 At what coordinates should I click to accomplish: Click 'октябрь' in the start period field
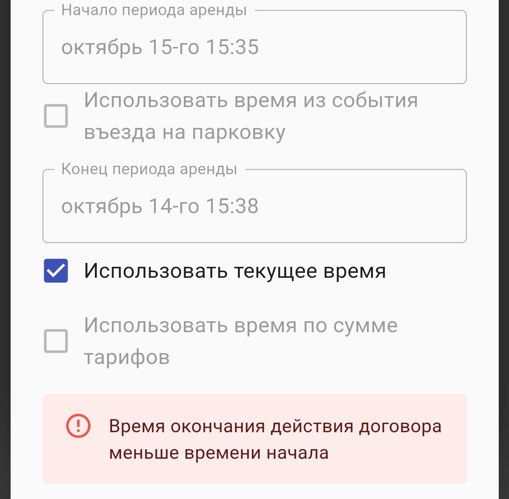click(x=102, y=47)
